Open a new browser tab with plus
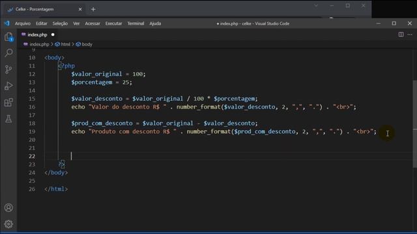Screen dimensions: 417x234 pyautogui.click(x=93, y=9)
